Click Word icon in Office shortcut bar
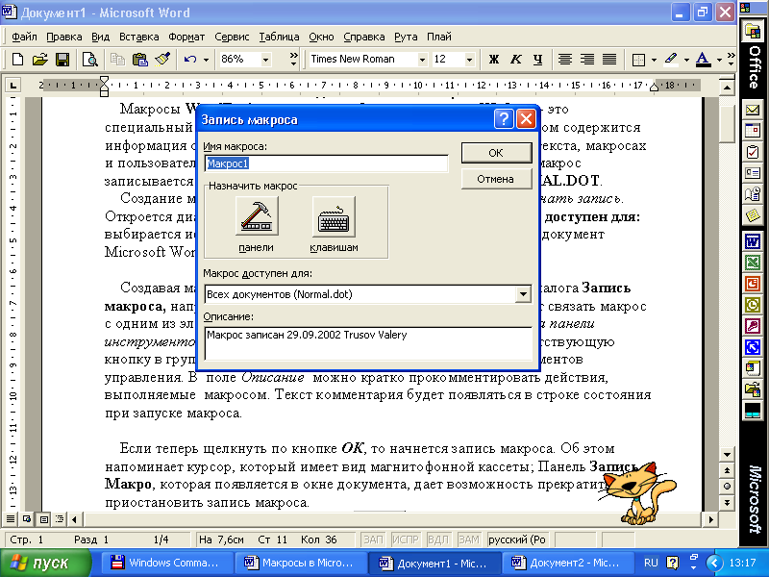 753,241
